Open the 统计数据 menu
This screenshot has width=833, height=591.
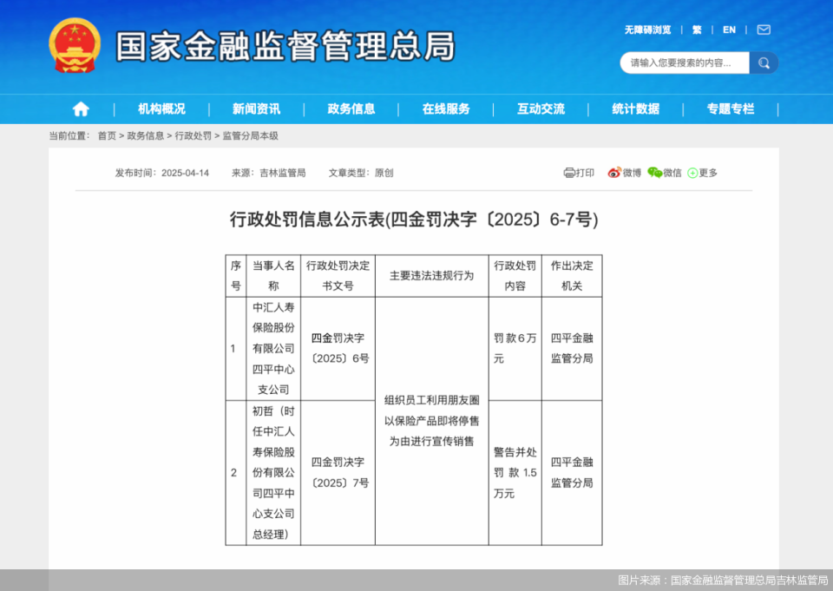(636, 109)
